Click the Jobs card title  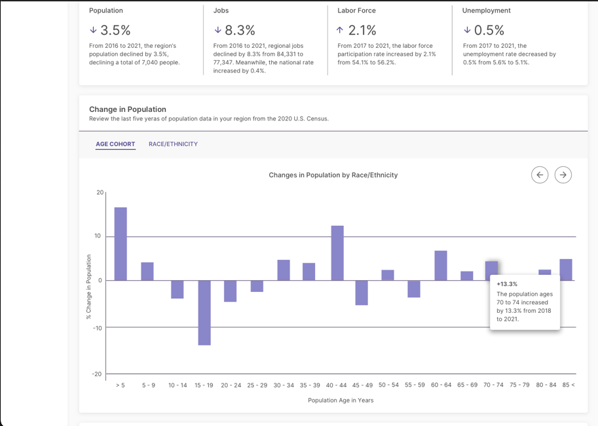[x=221, y=10]
